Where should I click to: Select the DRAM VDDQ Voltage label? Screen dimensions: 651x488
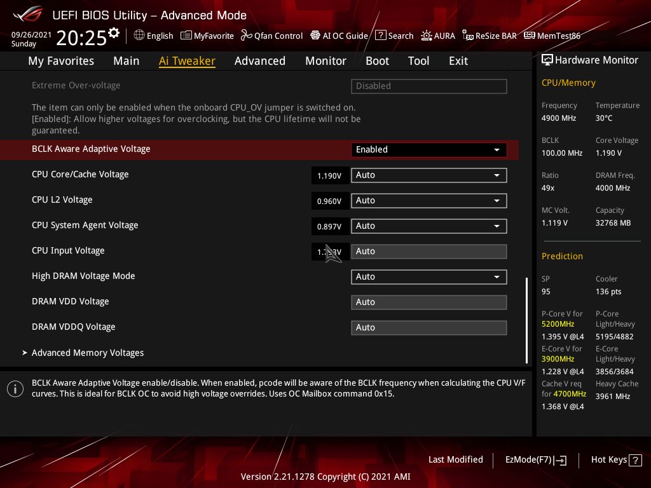(x=74, y=327)
